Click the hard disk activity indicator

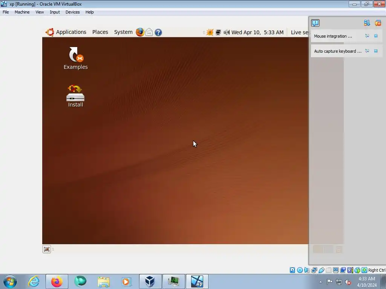click(292, 270)
